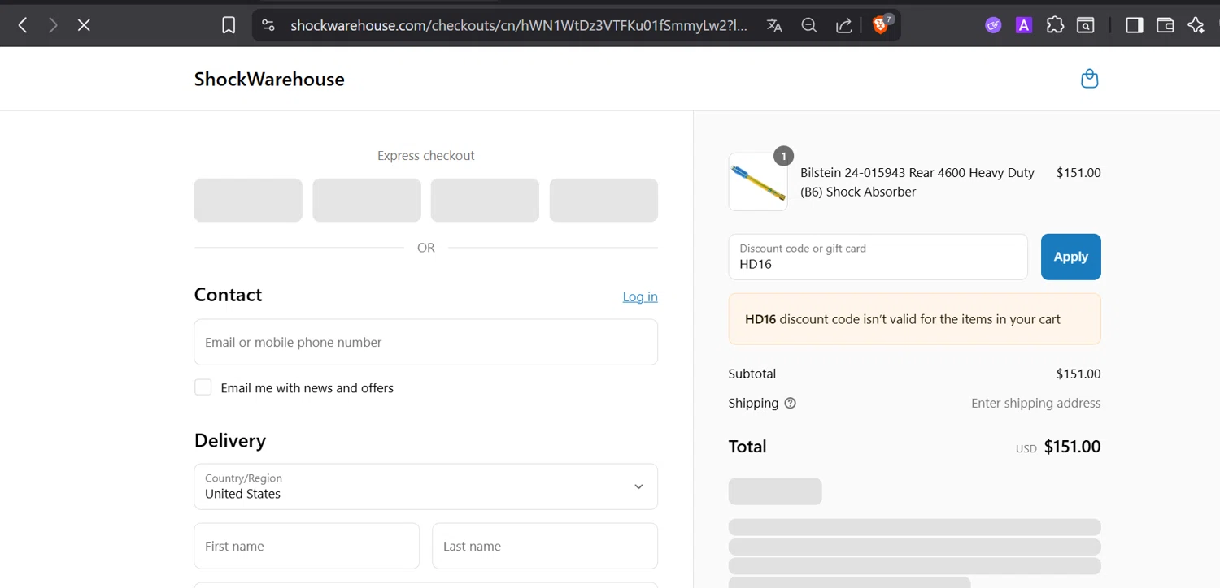
Task: Click the Log in link
Action: point(640,296)
